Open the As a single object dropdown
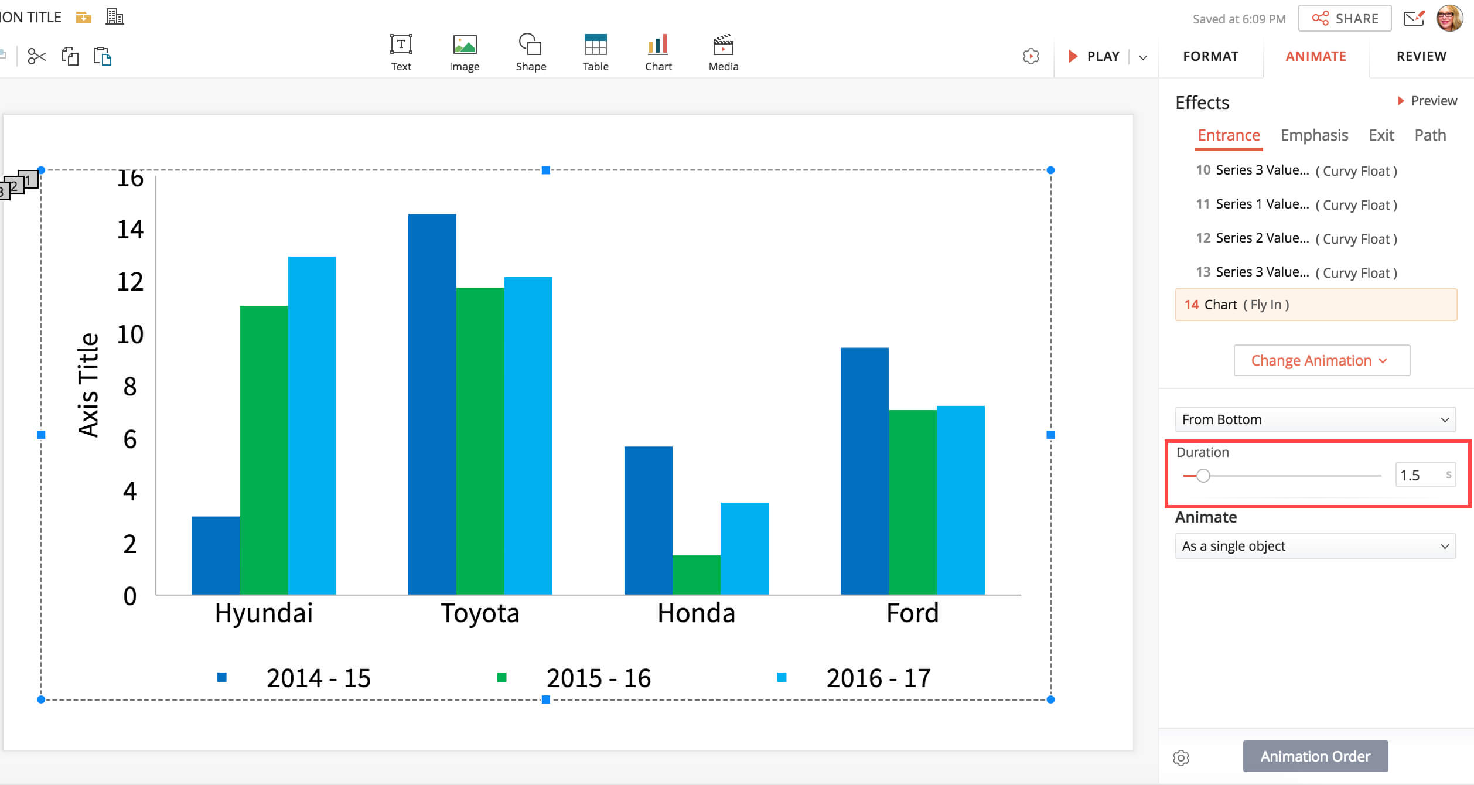 (x=1315, y=546)
